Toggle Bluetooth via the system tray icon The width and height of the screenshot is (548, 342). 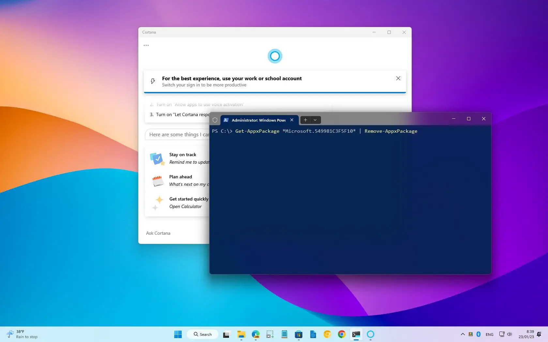click(x=479, y=334)
